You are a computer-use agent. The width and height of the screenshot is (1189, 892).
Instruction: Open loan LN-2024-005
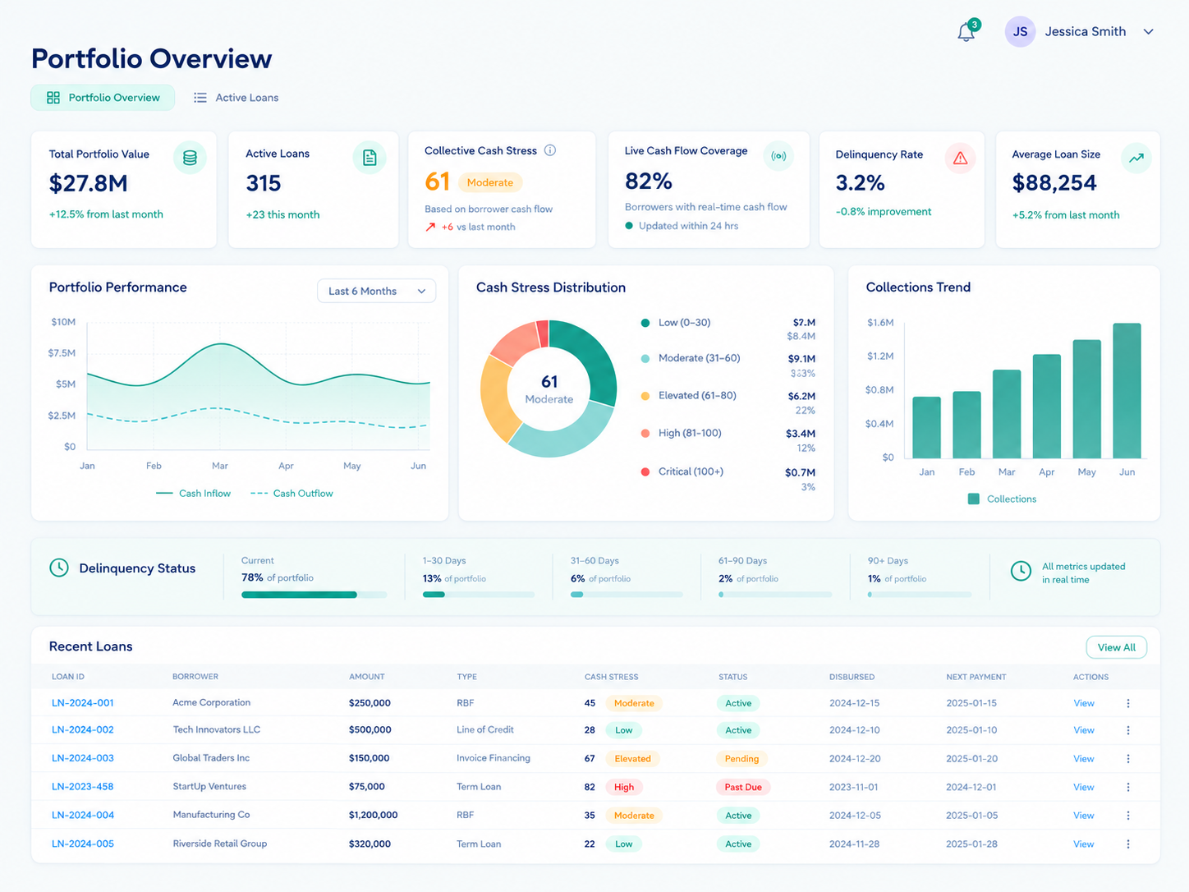click(83, 844)
